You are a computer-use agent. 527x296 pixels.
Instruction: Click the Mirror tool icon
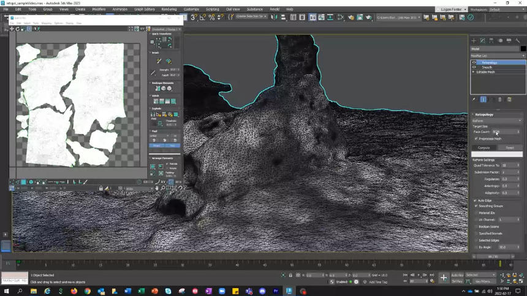click(275, 17)
